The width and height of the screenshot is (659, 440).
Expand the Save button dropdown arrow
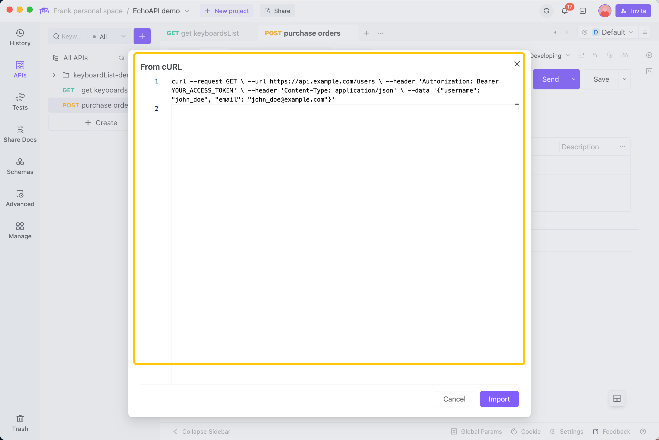point(624,79)
